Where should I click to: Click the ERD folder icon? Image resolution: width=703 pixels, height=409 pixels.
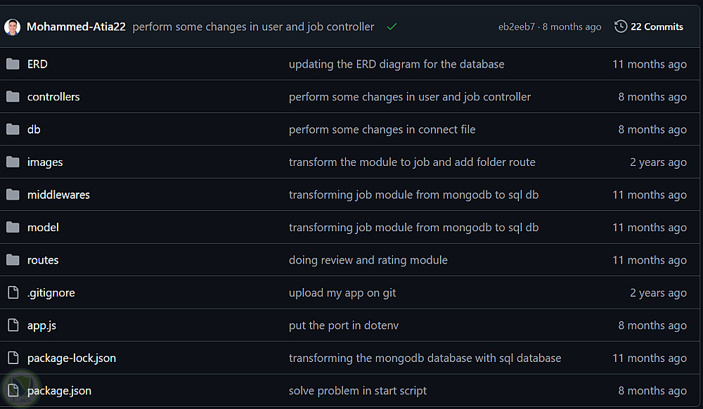tap(13, 64)
